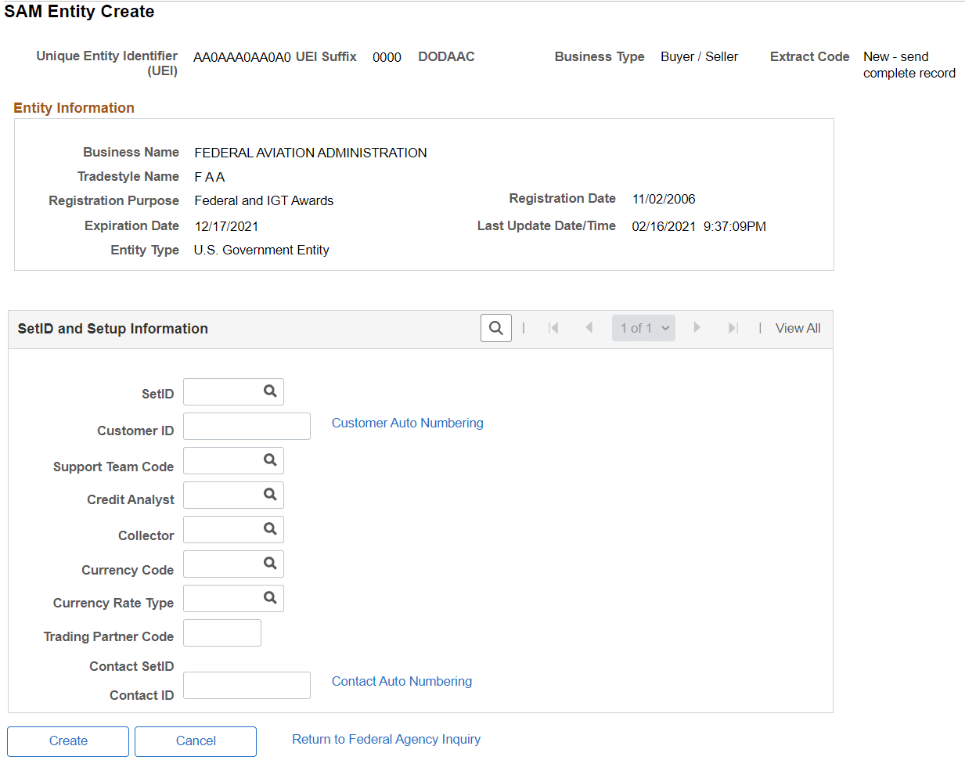The height and width of the screenshot is (764, 965).
Task: Click the Create button
Action: pos(67,741)
